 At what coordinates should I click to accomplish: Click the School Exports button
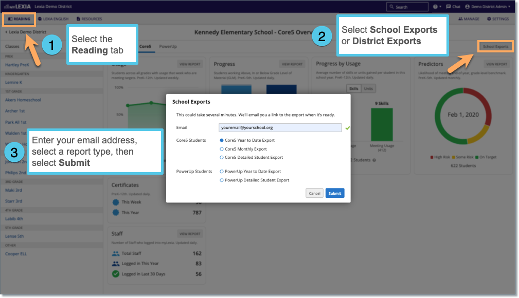[495, 47]
